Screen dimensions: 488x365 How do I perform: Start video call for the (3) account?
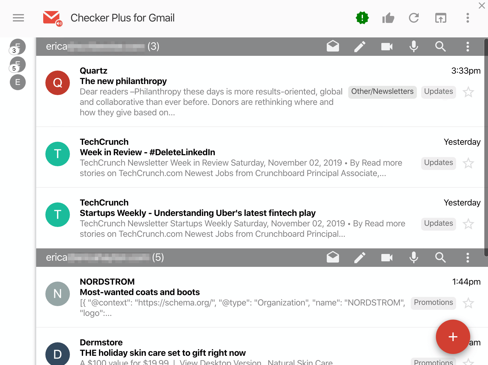[x=387, y=47]
